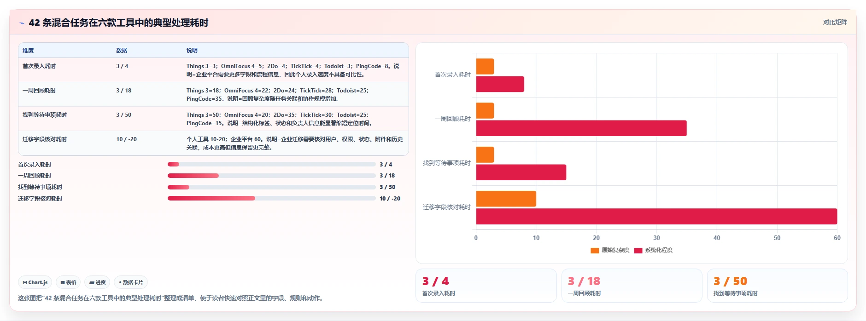Viewport: 866px width, 321px height.
Task: Toggle the 原始复杂度 legend entry
Action: click(x=610, y=250)
